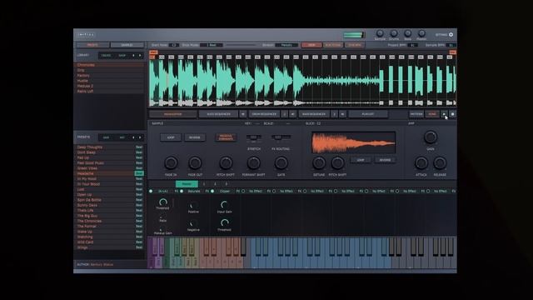This screenshot has width=533, height=300.
Task: Select the Deep Thoughts preset
Action: pos(110,147)
